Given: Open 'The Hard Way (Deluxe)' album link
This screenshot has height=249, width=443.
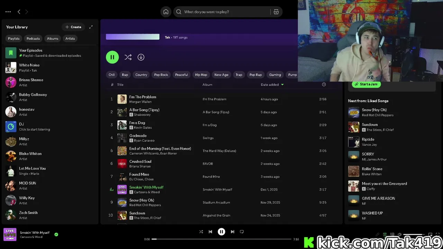Looking at the screenshot, I should coord(219,151).
